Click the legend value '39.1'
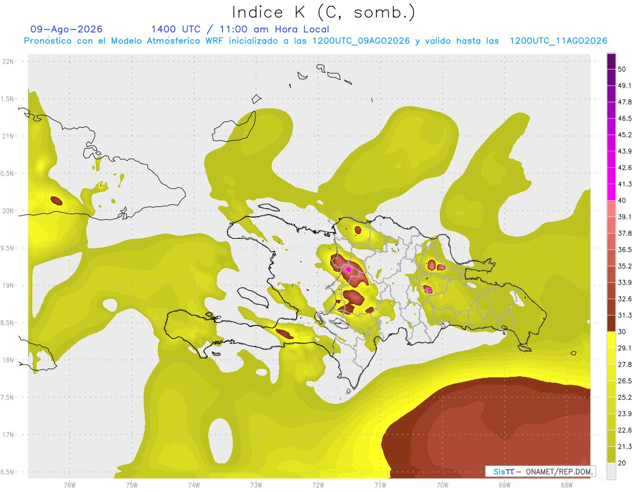 pos(625,217)
